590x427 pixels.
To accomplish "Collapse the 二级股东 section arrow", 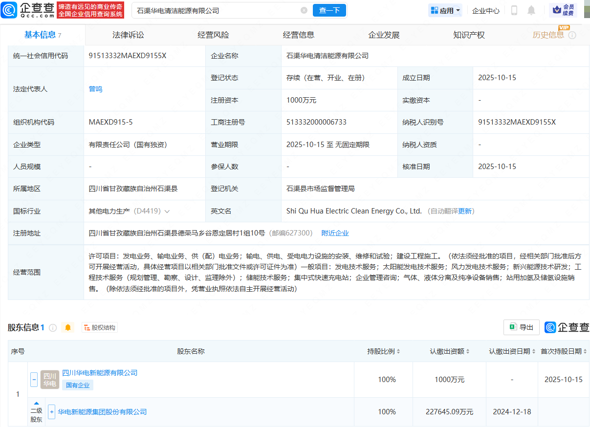I will 36,403.
